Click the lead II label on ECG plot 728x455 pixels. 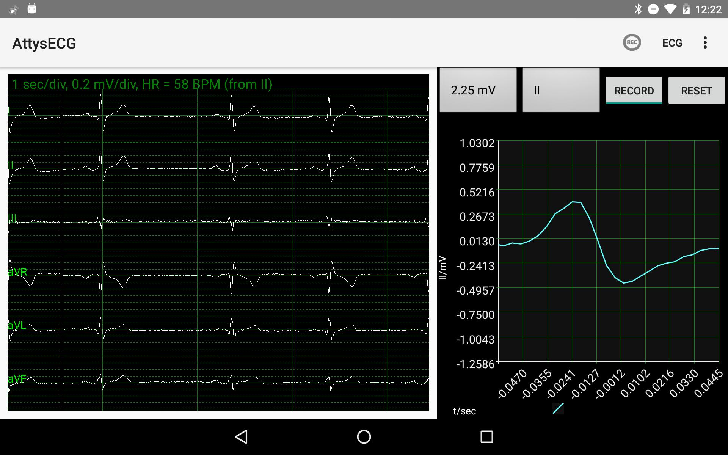click(x=11, y=165)
